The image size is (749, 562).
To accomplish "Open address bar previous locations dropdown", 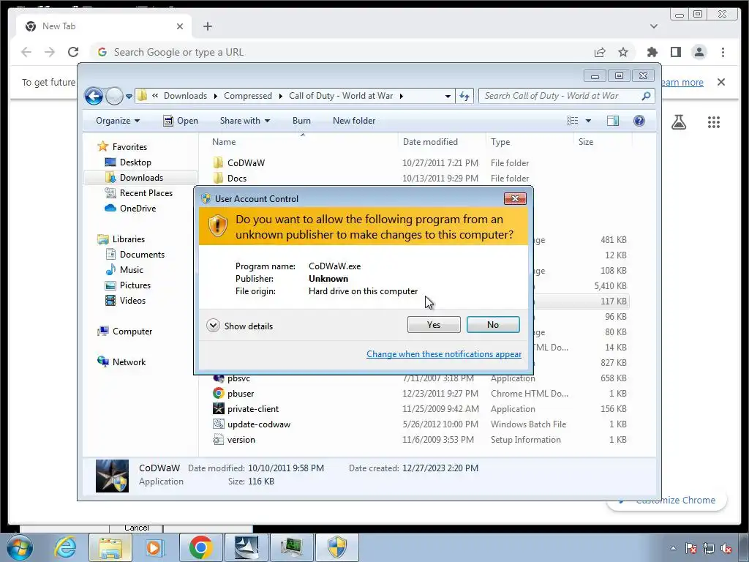I will click(448, 96).
